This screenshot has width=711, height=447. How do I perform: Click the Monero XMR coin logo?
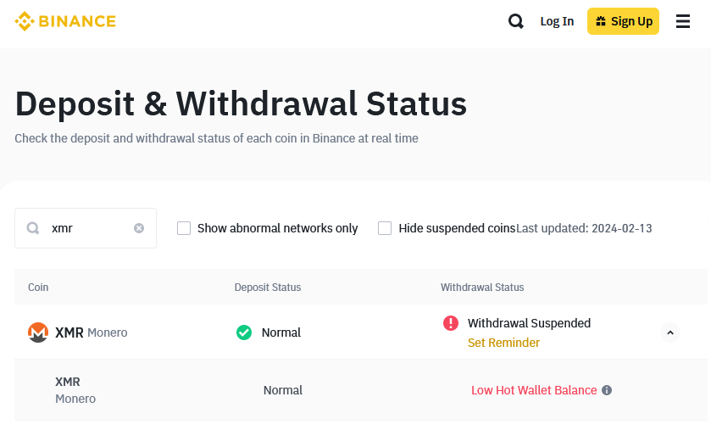click(38, 332)
